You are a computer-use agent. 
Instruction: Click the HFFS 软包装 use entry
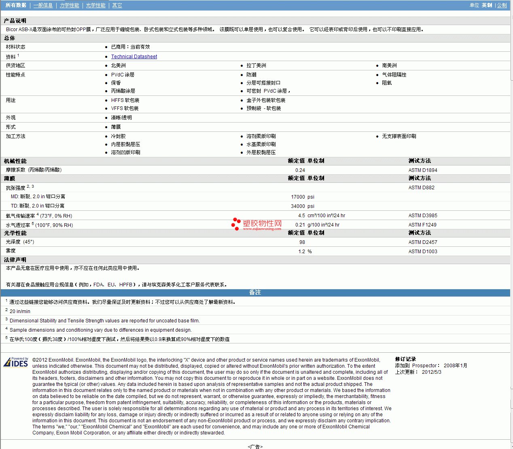click(x=125, y=100)
